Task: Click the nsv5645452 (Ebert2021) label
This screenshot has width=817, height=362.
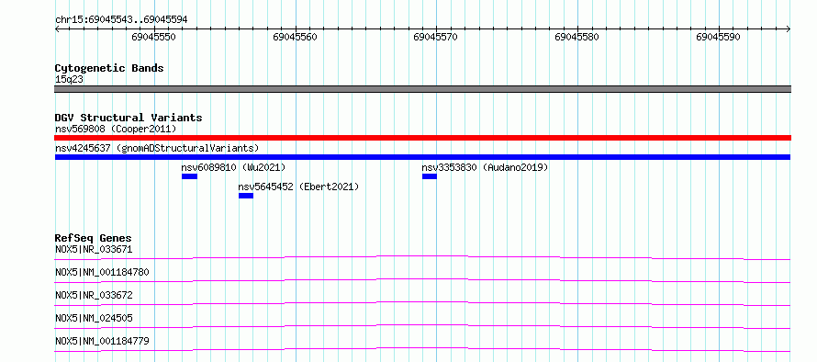Action: pyautogui.click(x=298, y=187)
